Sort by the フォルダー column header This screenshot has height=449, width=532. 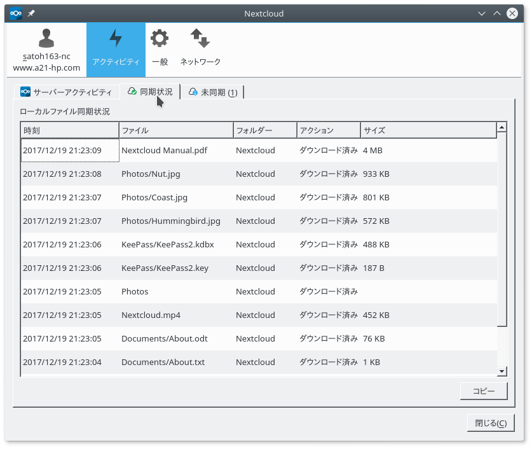click(x=265, y=130)
